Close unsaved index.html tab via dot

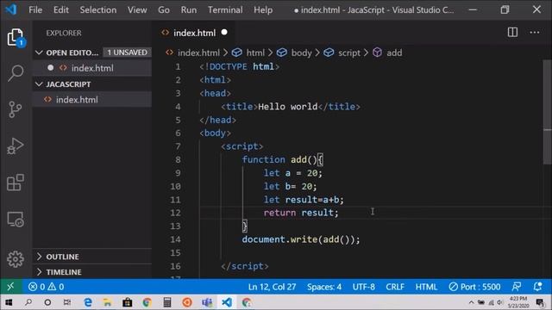224,33
